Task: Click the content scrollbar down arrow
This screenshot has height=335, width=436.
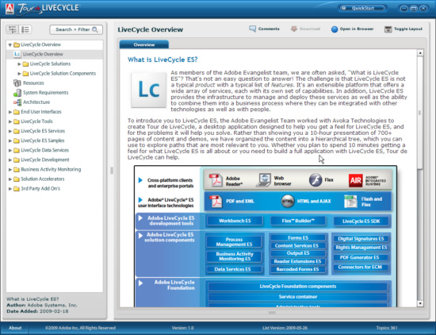Action: click(x=420, y=303)
